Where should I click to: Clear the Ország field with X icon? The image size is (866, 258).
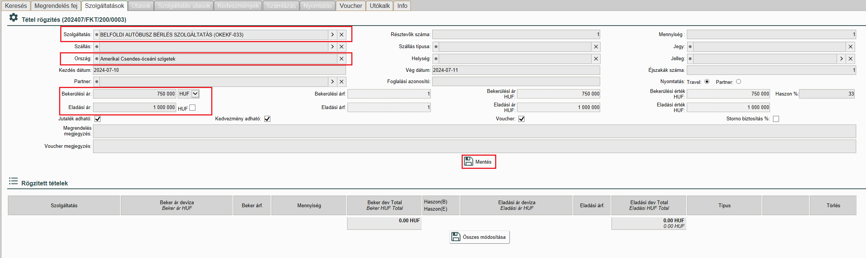pos(342,59)
